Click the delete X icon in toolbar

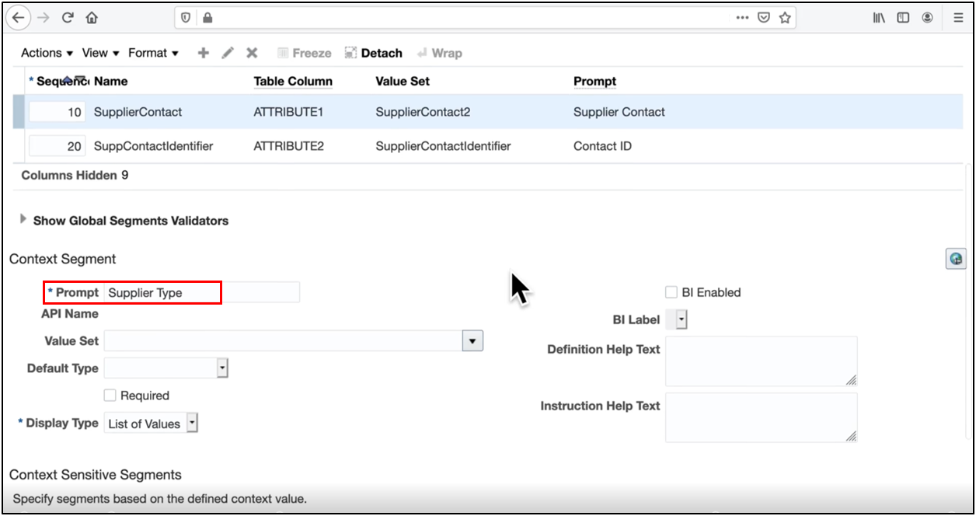[x=252, y=53]
